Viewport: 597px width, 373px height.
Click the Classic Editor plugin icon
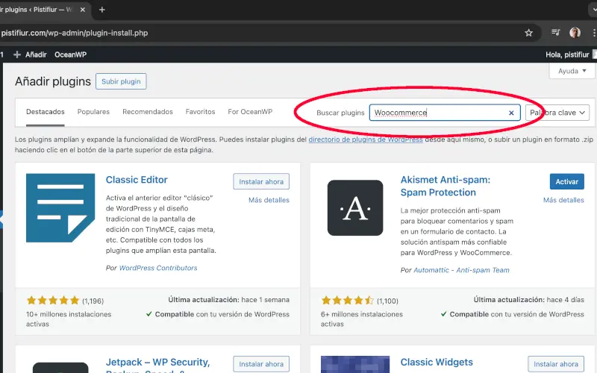click(60, 208)
